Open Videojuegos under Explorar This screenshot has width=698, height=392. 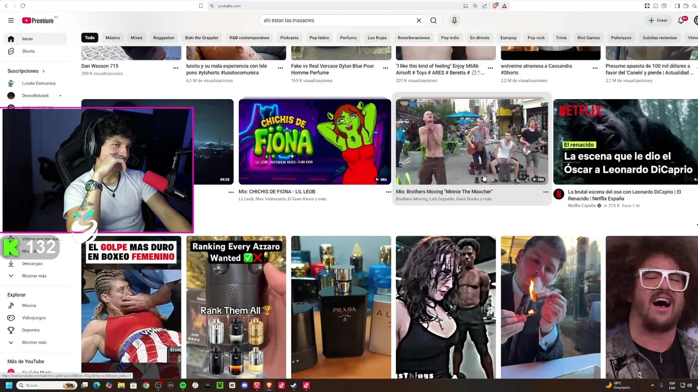[36, 318]
